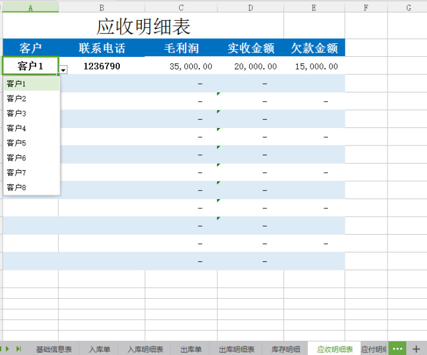Open the 出库单 sheet tab
427x355 pixels.
[191, 349]
